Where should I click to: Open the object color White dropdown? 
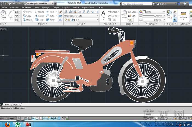[154, 12]
